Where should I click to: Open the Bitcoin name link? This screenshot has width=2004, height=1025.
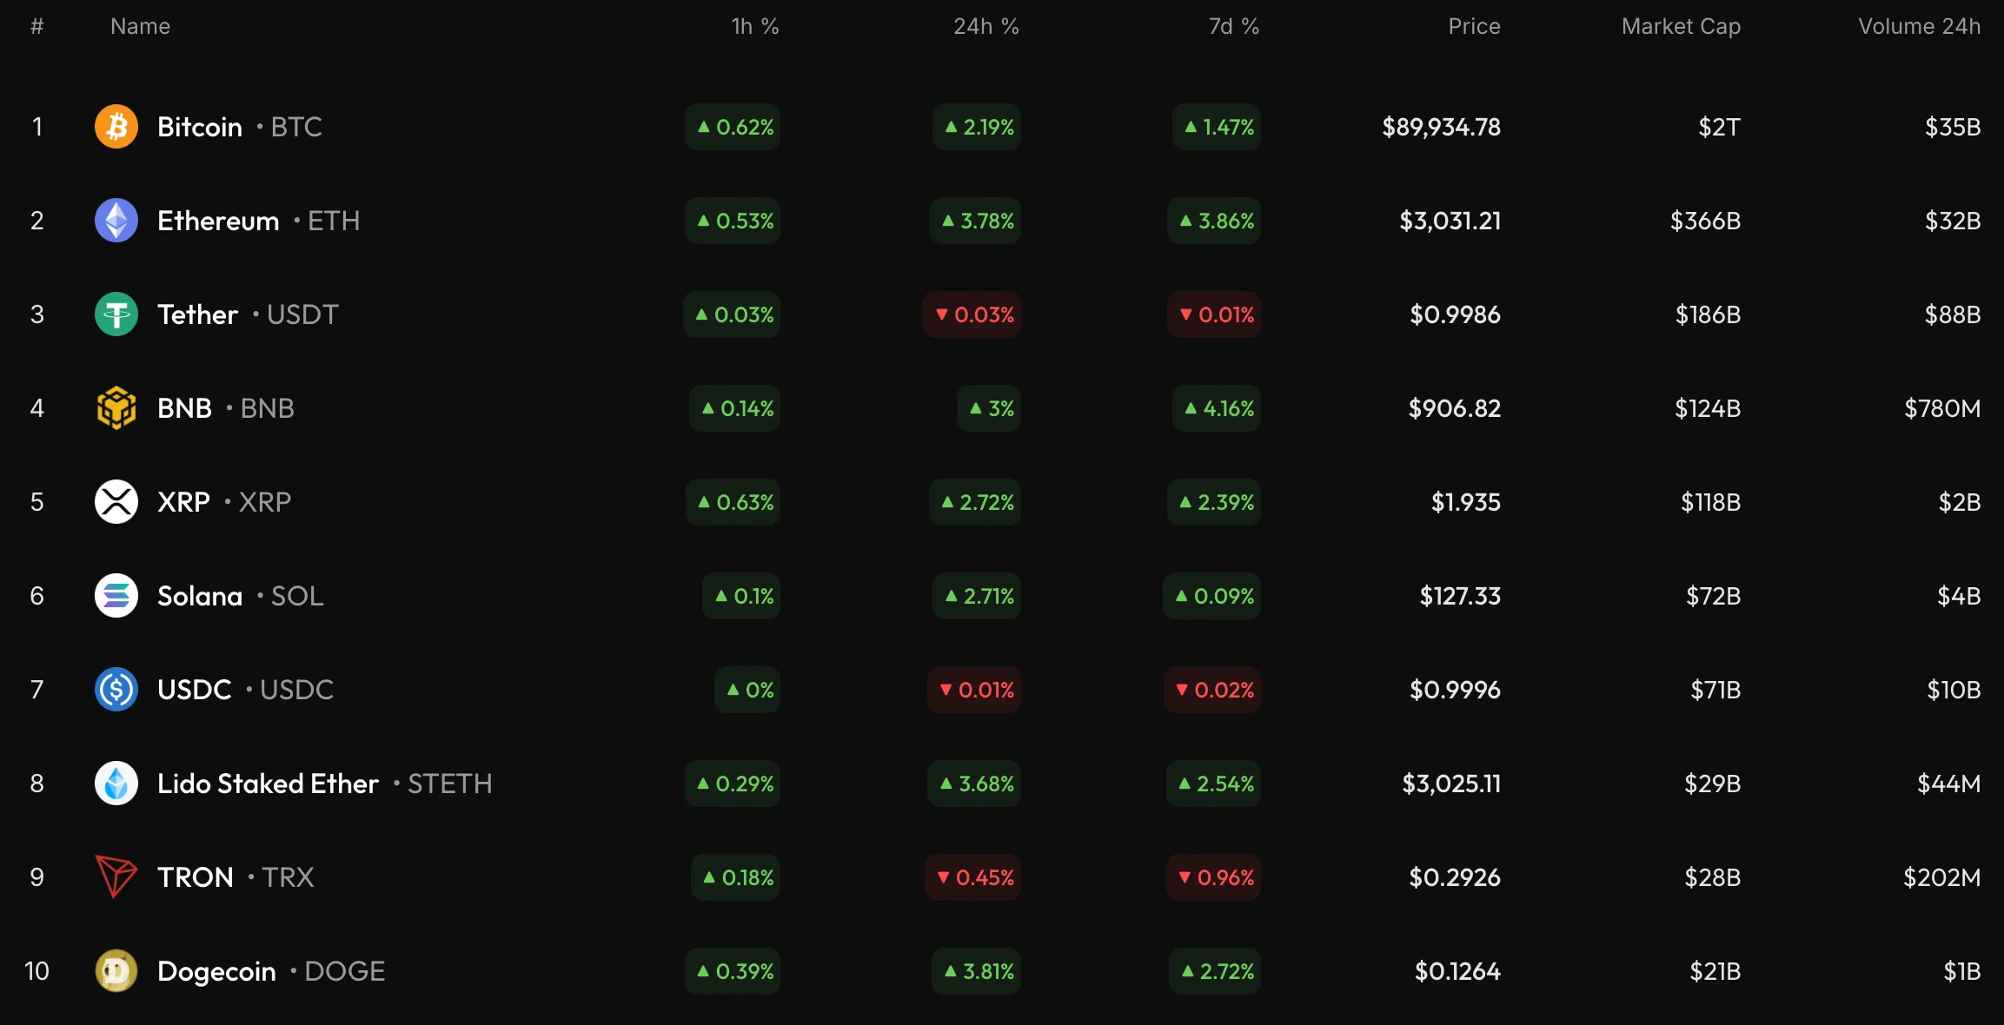(x=200, y=128)
